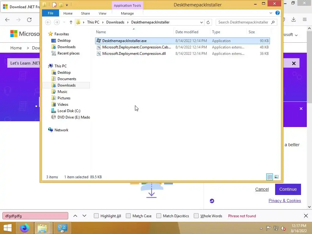This screenshot has height=234, width=312.
Task: Close the Firefox find bar
Action: (306, 216)
